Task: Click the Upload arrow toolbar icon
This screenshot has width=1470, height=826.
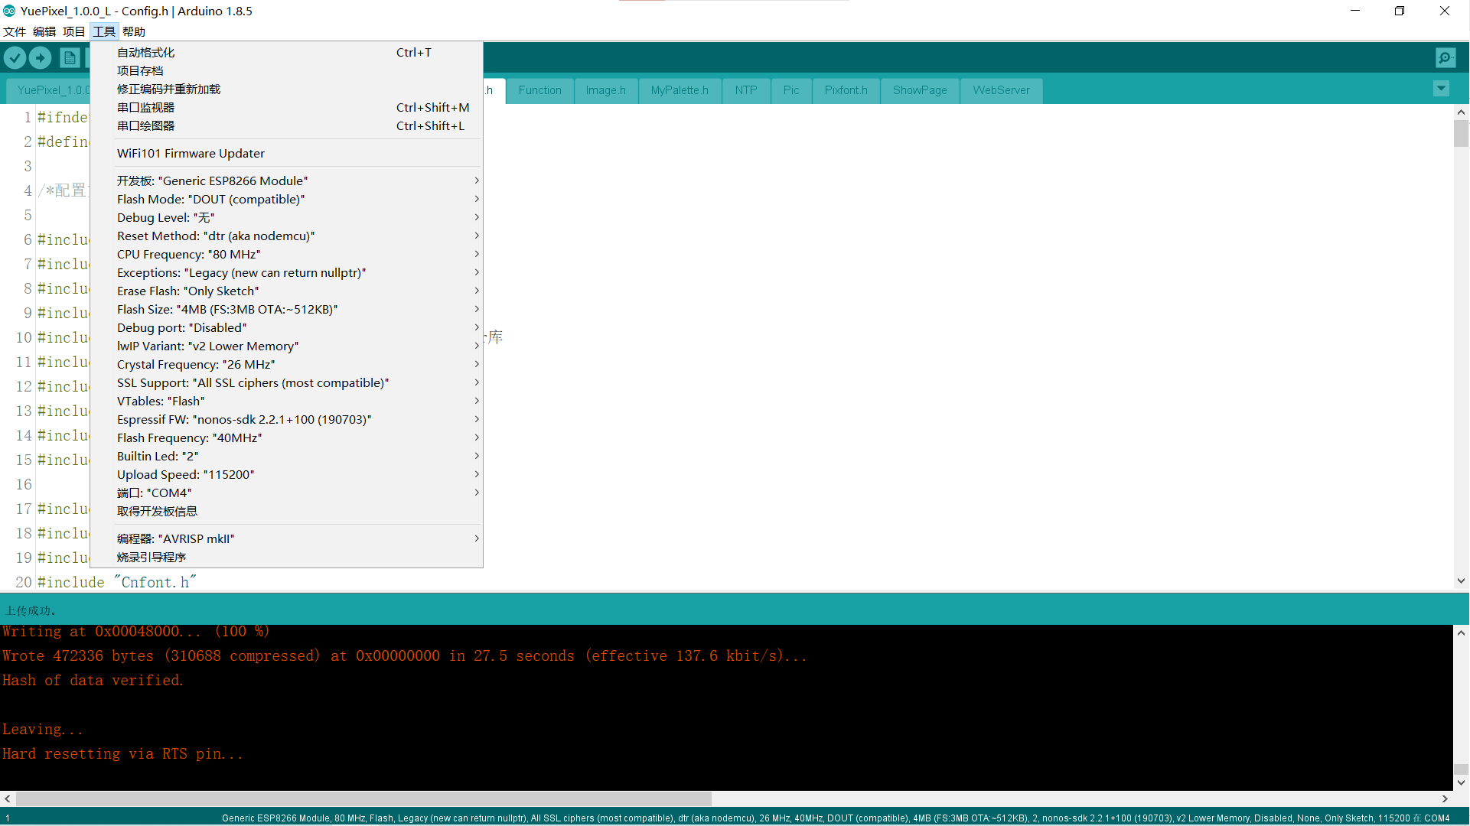Action: tap(40, 57)
